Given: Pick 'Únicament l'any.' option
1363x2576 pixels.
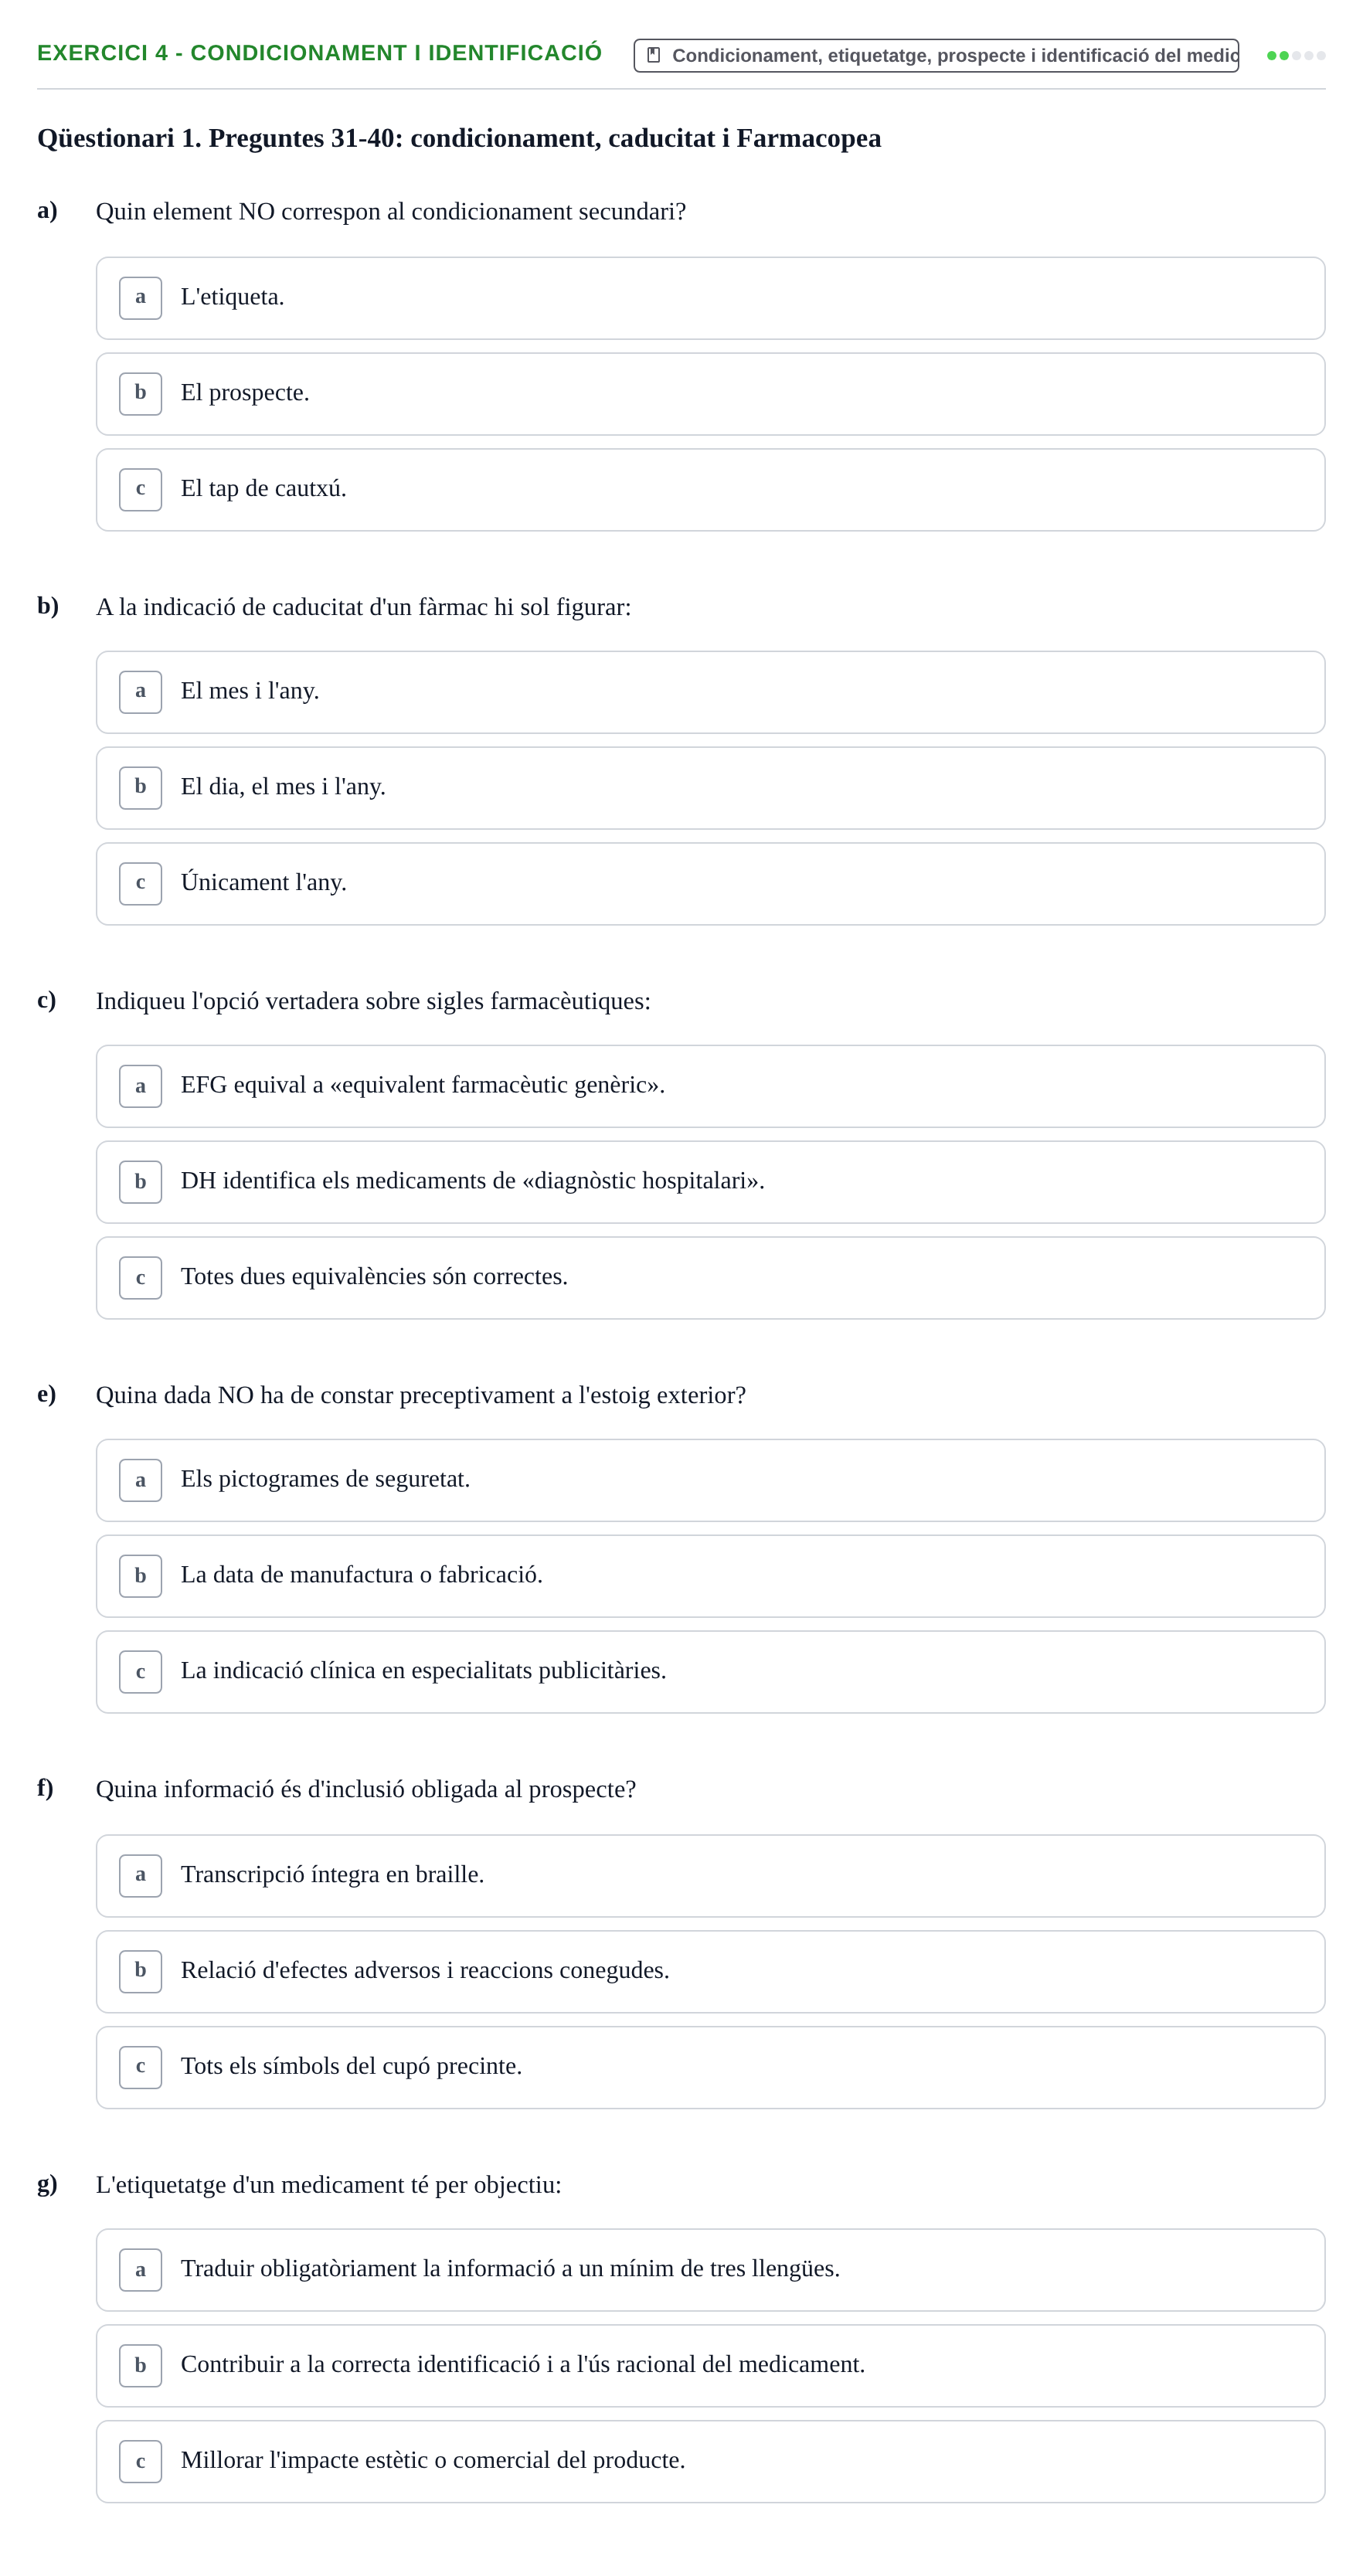Looking at the screenshot, I should (710, 883).
